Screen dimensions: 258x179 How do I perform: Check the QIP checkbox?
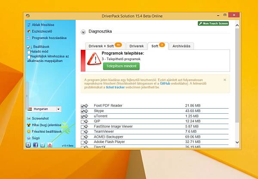pos(83,122)
